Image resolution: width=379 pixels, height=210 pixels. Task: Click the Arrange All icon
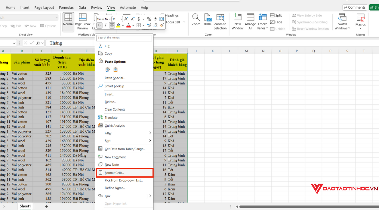click(x=250, y=17)
